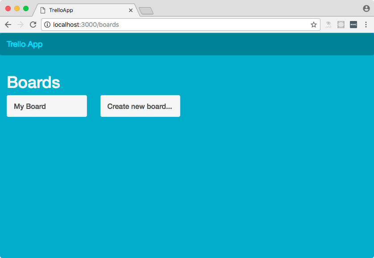Maximize the window with the green button
The image size is (374, 258).
(x=26, y=8)
